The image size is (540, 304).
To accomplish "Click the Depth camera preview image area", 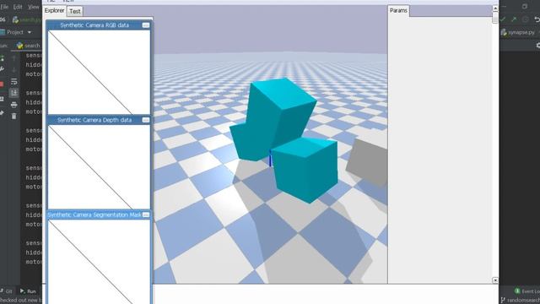I will pyautogui.click(x=99, y=167).
